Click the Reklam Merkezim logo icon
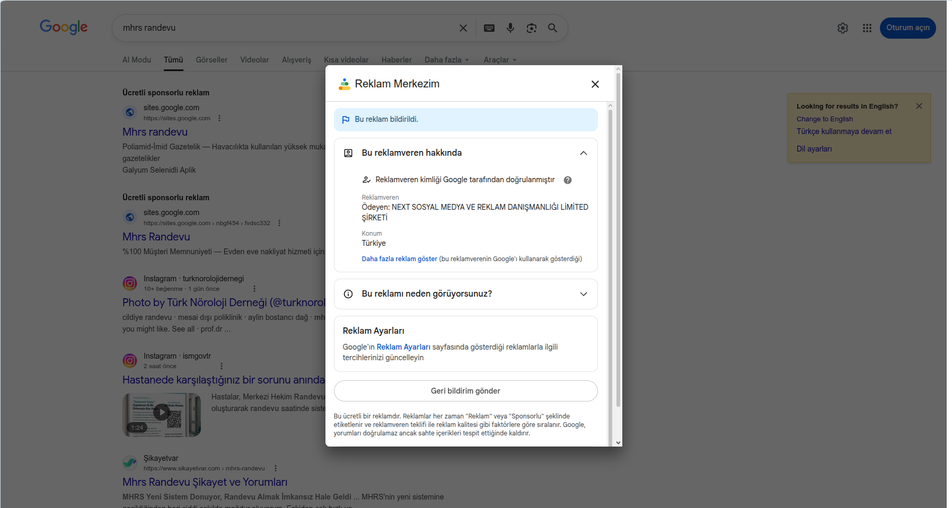Screen dimensions: 952x508 click(x=345, y=84)
